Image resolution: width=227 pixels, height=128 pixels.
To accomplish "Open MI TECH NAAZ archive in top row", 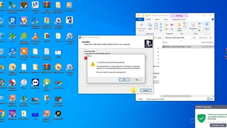I will (47, 7).
